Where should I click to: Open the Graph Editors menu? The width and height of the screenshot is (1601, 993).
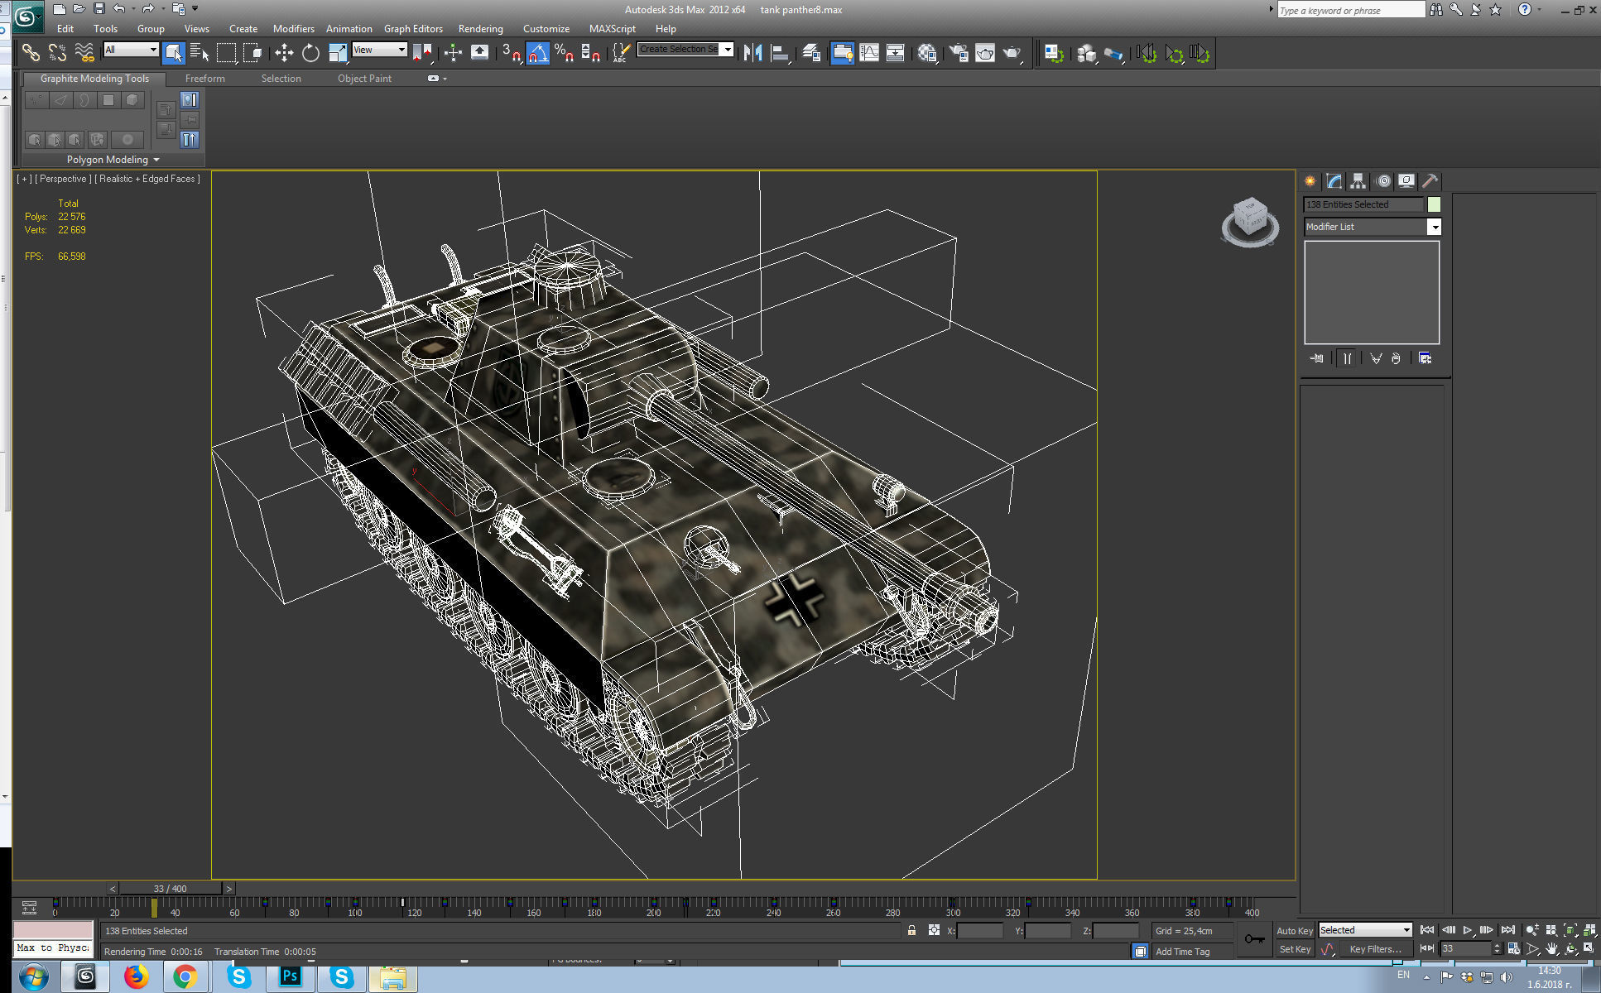[413, 28]
